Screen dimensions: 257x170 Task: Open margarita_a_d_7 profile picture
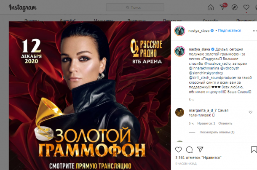click(x=179, y=112)
